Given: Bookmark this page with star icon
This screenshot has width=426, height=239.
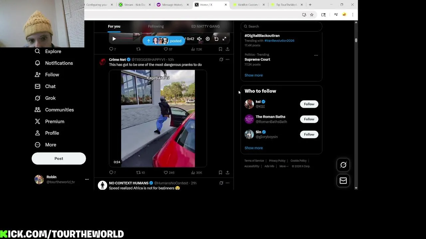Looking at the screenshot, I should [312, 15].
